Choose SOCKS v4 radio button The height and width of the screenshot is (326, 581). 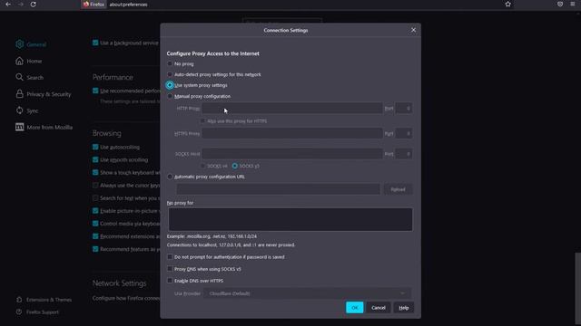(202, 166)
